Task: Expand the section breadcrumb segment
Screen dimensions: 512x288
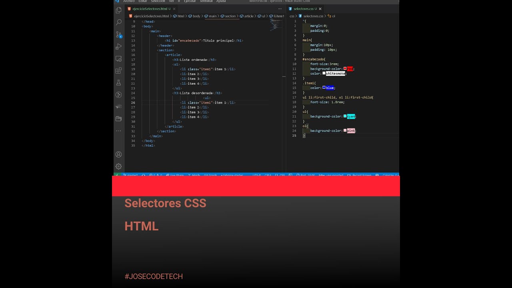Action: click(228, 16)
